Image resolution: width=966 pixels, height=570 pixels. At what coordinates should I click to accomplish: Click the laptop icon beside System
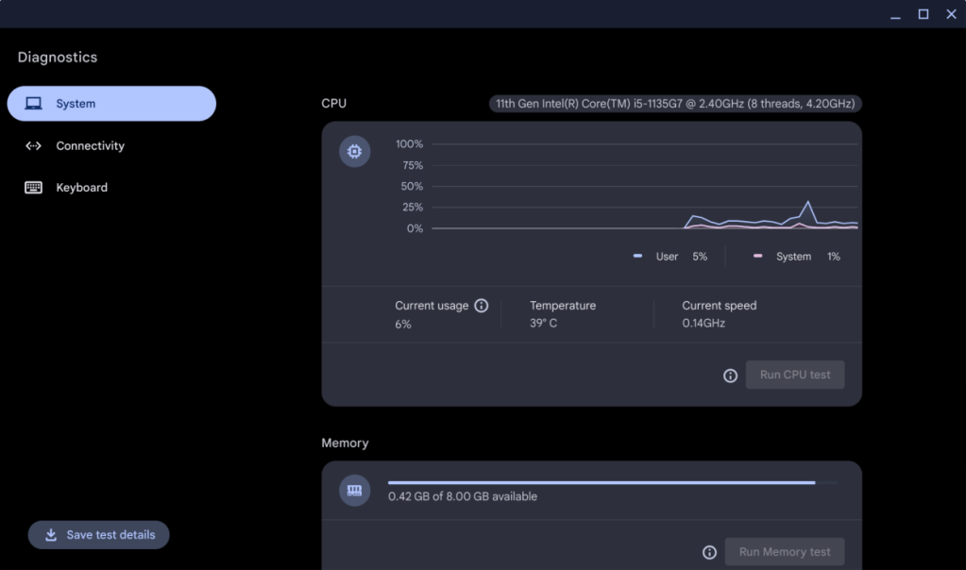(x=33, y=104)
